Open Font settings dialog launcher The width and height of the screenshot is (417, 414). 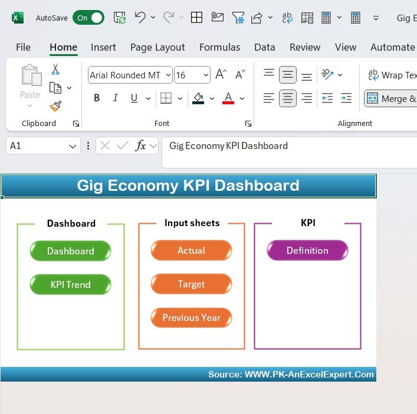point(248,124)
